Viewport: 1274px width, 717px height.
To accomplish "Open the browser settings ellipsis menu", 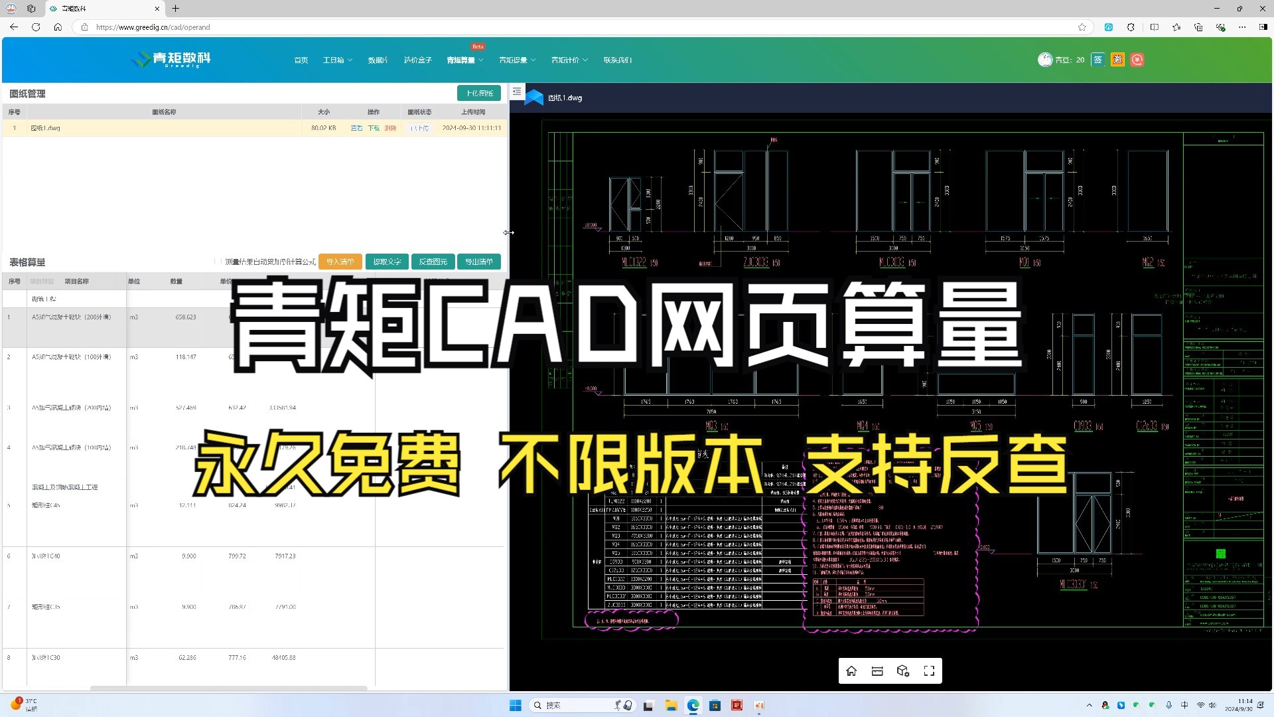I will pos(1242,27).
